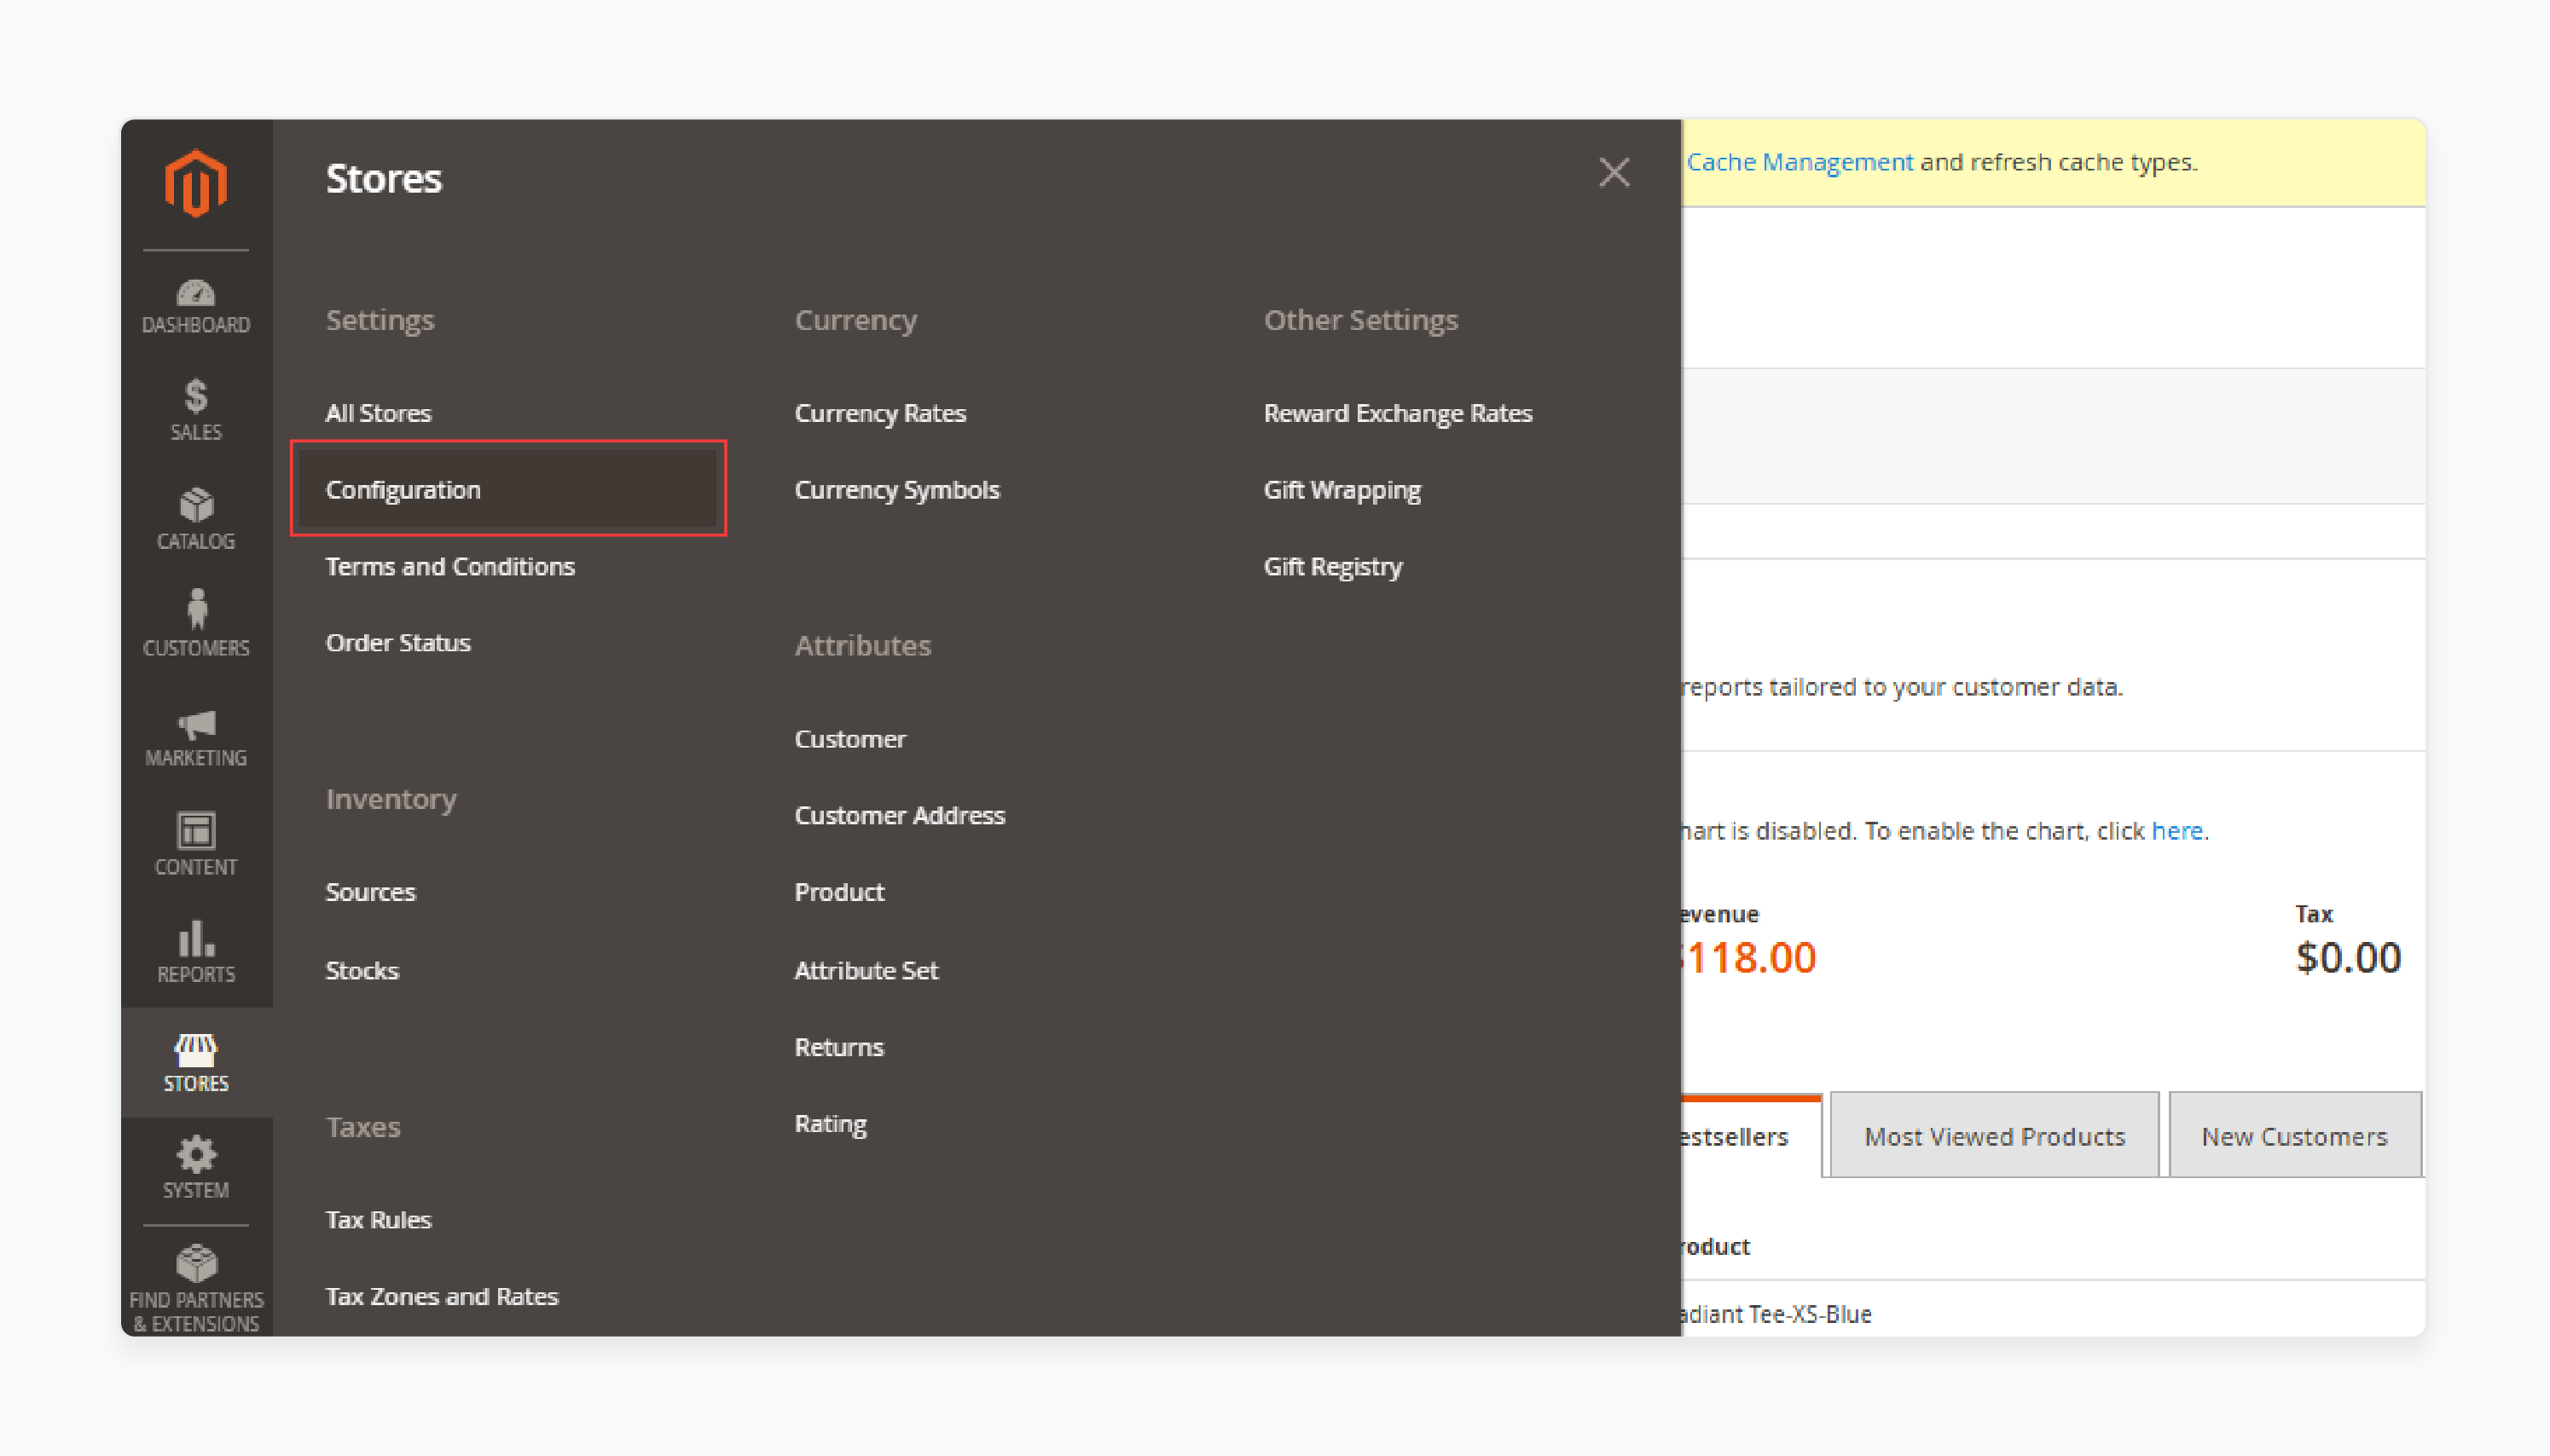Viewport: 2550px width, 1456px height.
Task: Expand the Taxes section
Action: pos(362,1125)
